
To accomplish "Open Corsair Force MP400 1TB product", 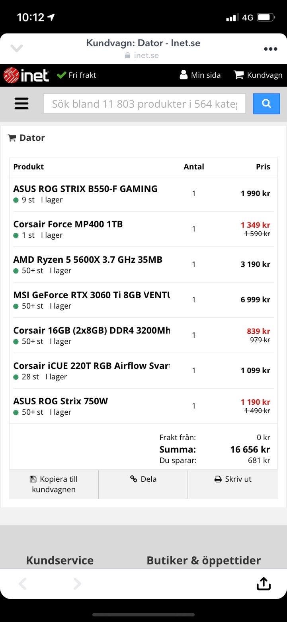I will pos(68,224).
